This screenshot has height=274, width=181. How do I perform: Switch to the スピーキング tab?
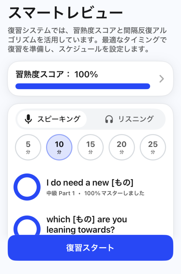pos(51,119)
